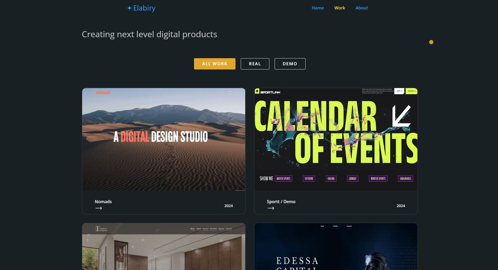Open the Sportt calendar of events preview
498x270 pixels.
point(336,139)
